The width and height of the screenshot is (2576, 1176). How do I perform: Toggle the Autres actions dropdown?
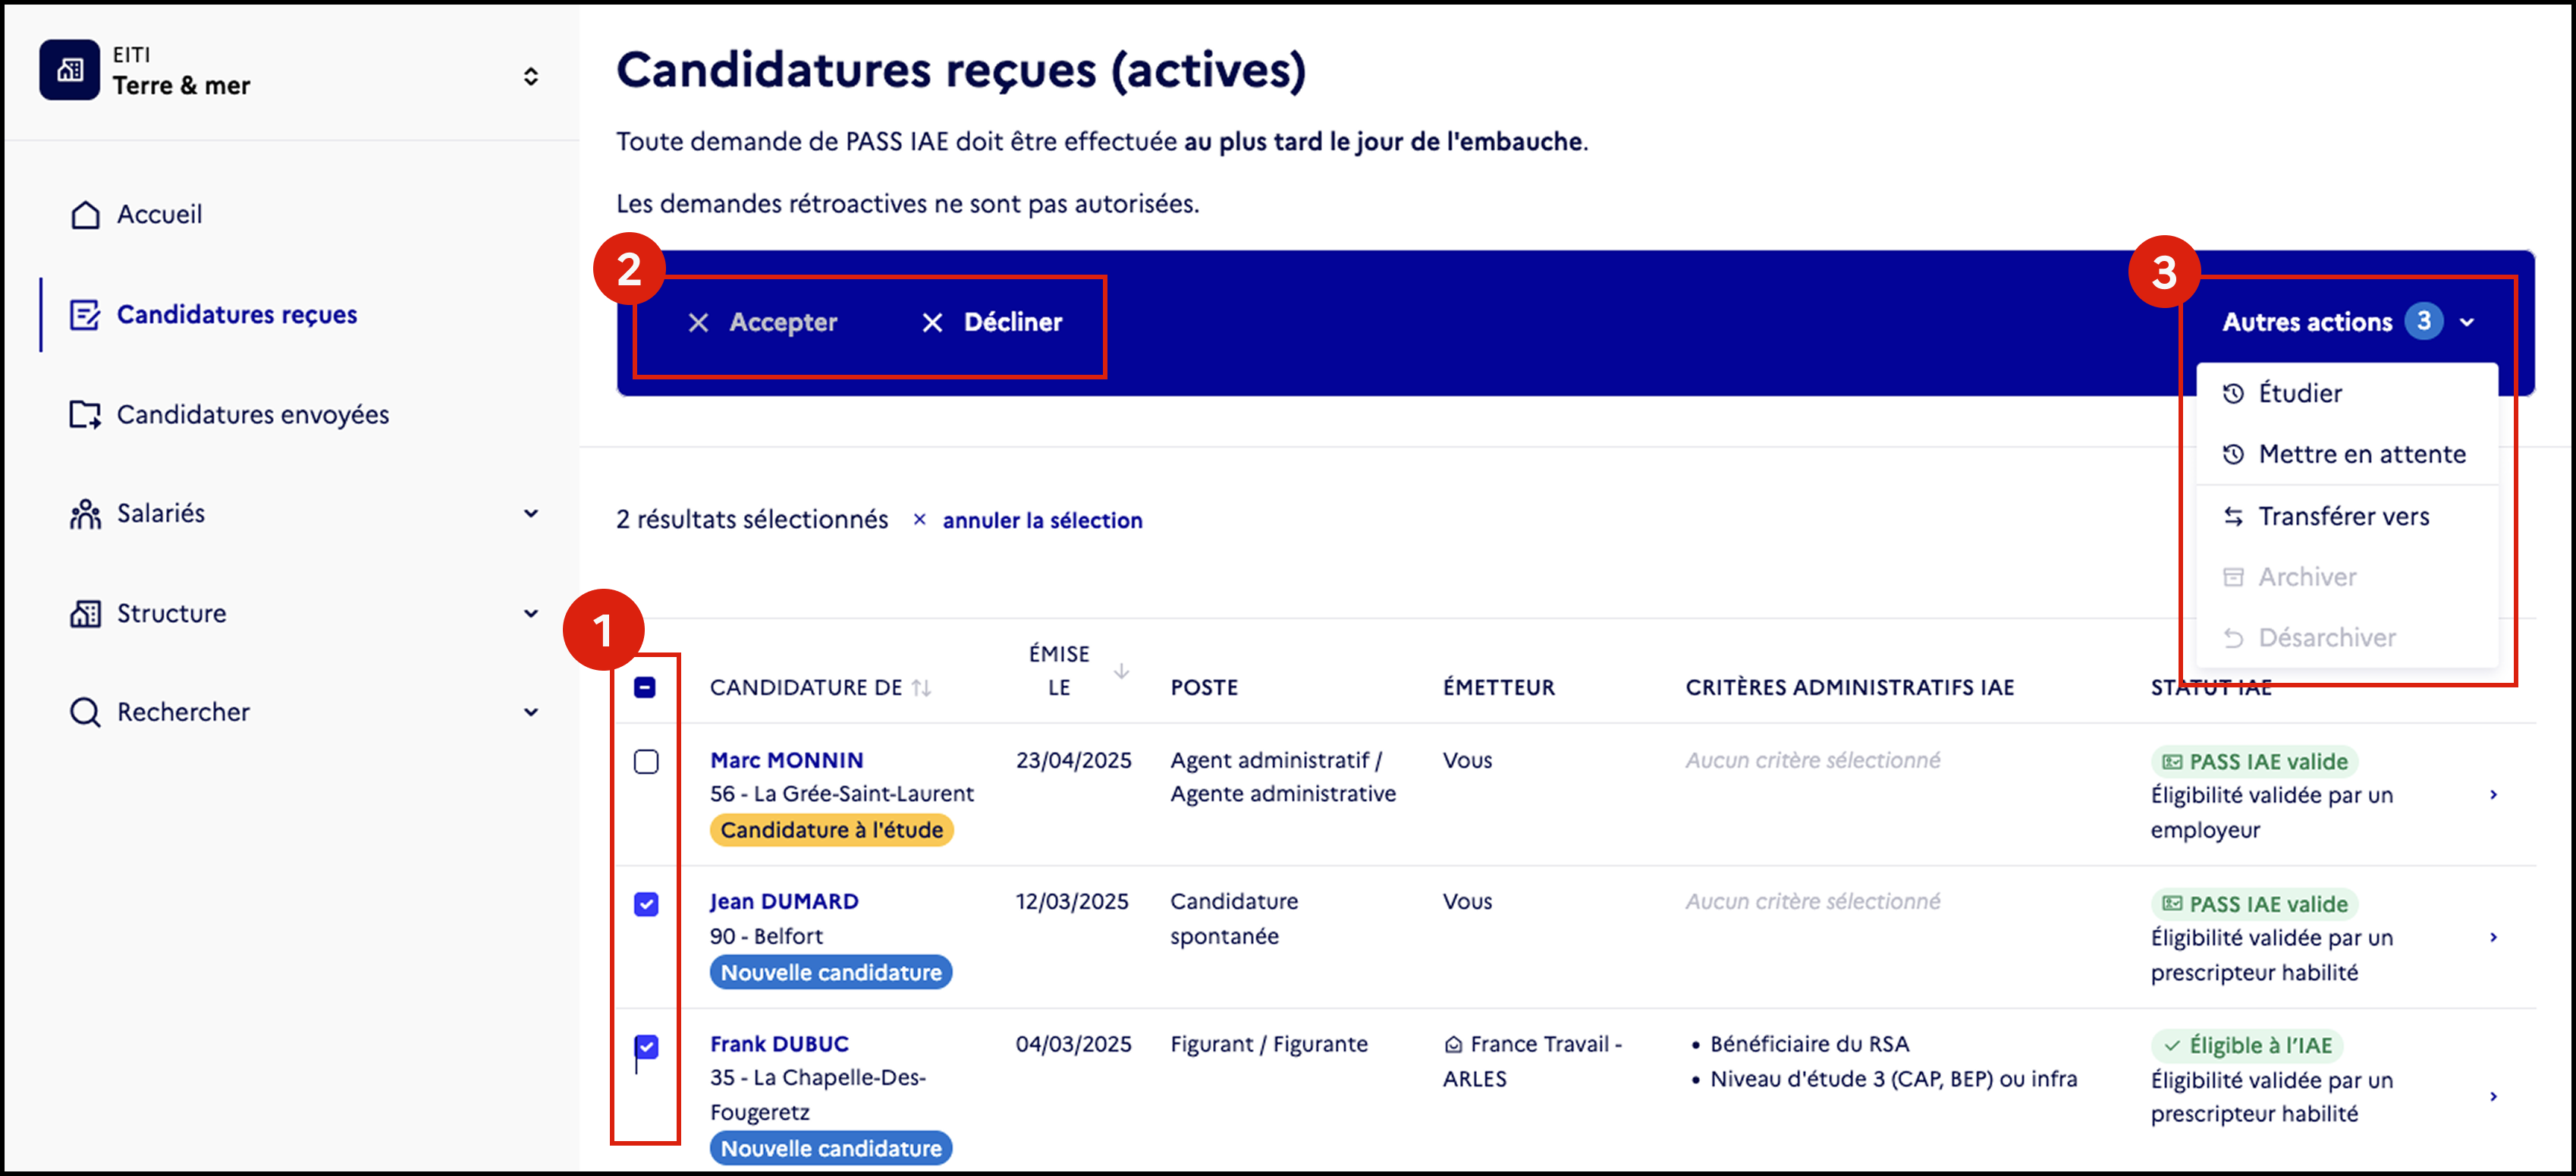[x=2347, y=322]
